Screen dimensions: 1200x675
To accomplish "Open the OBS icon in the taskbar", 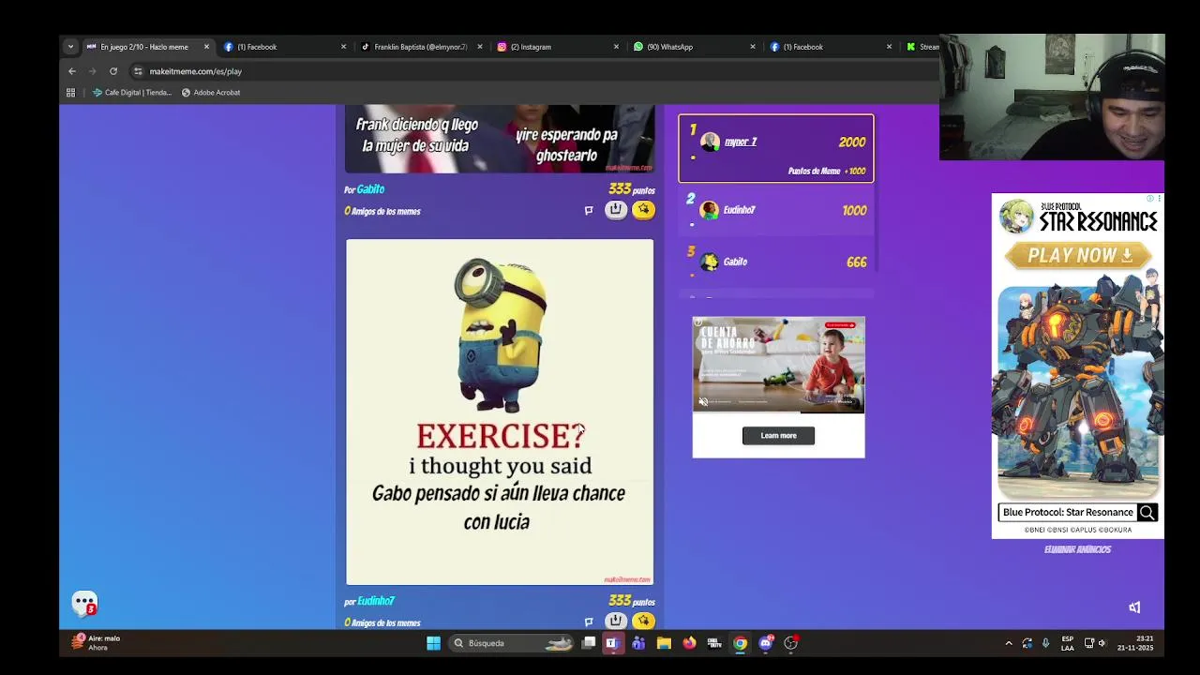I will click(x=791, y=643).
